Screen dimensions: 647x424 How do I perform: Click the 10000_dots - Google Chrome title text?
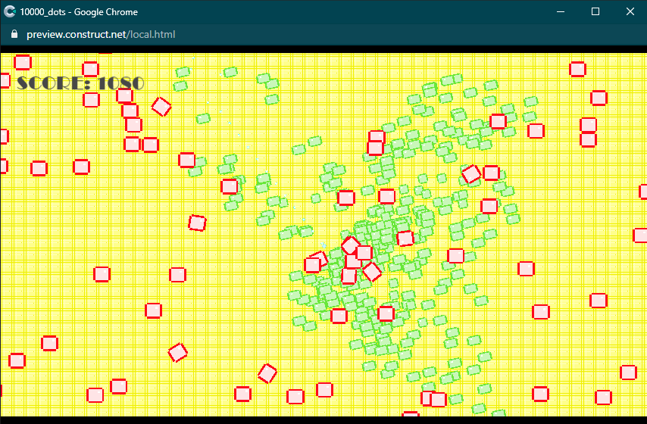pos(79,12)
